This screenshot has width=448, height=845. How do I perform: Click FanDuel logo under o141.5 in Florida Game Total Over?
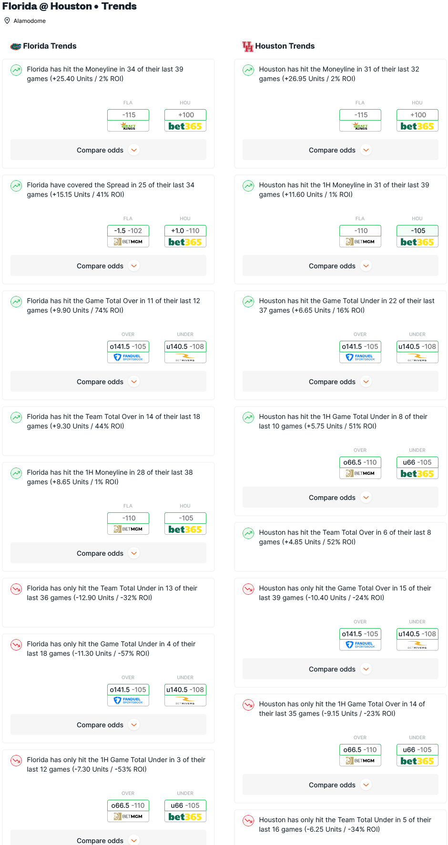click(x=128, y=357)
